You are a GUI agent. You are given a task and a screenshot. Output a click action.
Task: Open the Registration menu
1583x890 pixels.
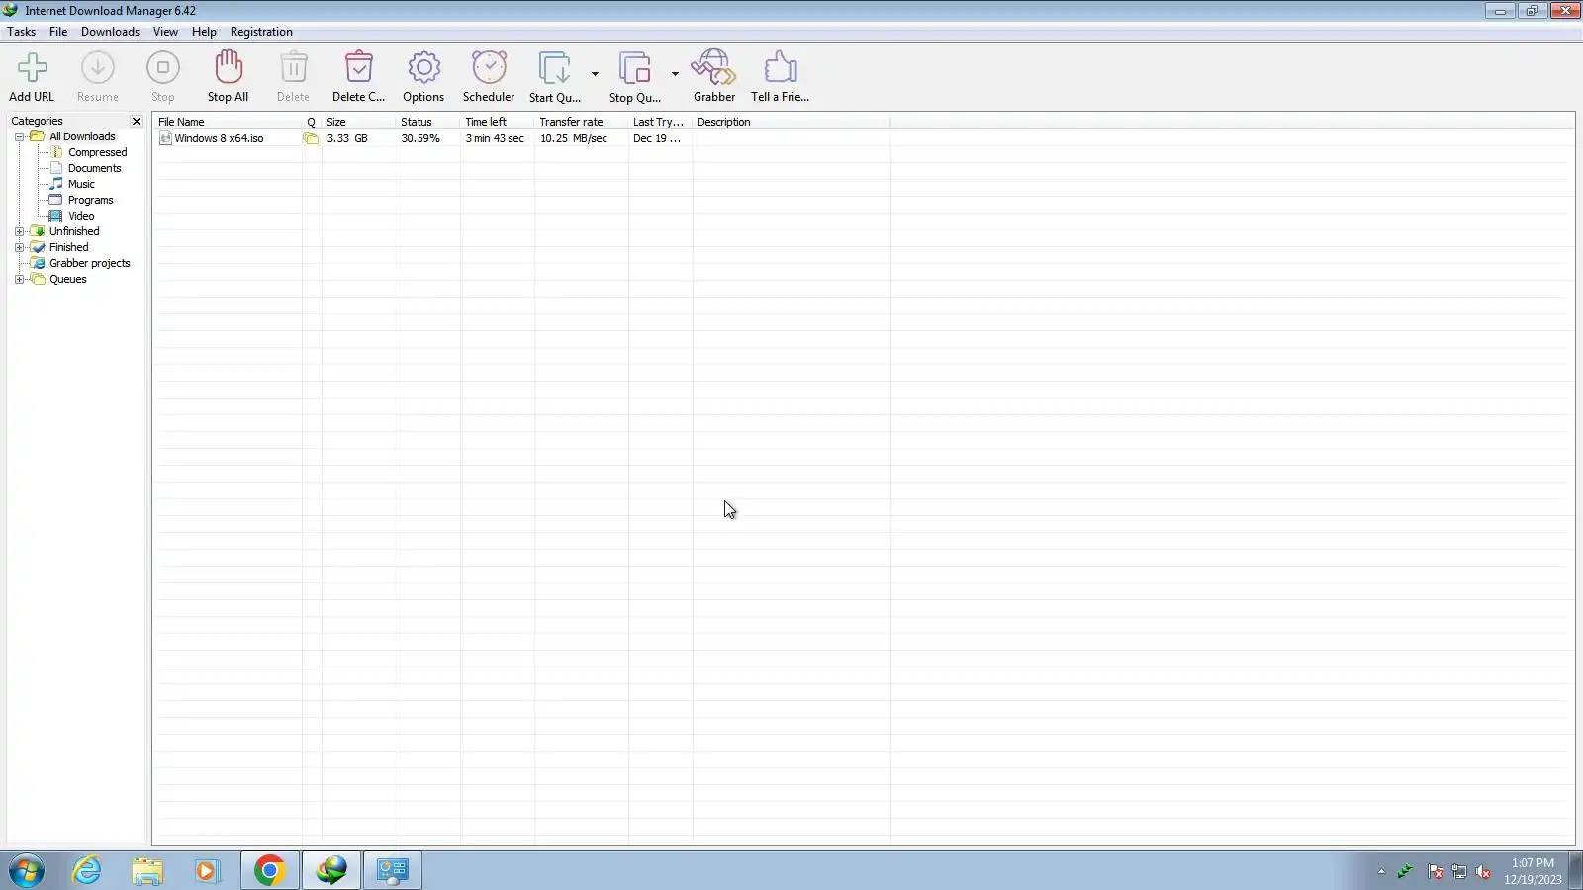tap(261, 32)
